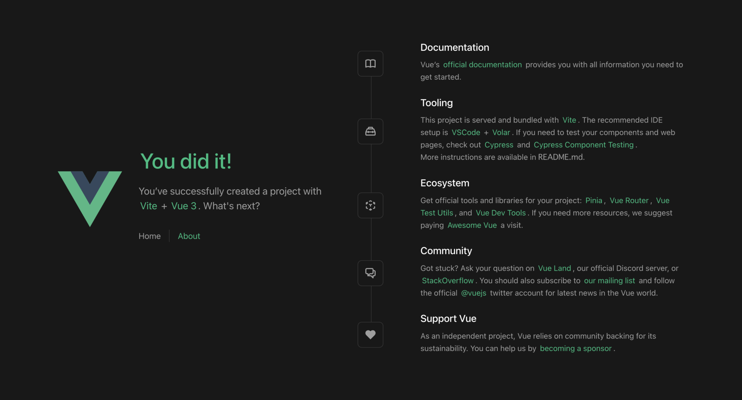The image size is (742, 400).
Task: Visit the Awesome Vue link
Action: pos(472,225)
